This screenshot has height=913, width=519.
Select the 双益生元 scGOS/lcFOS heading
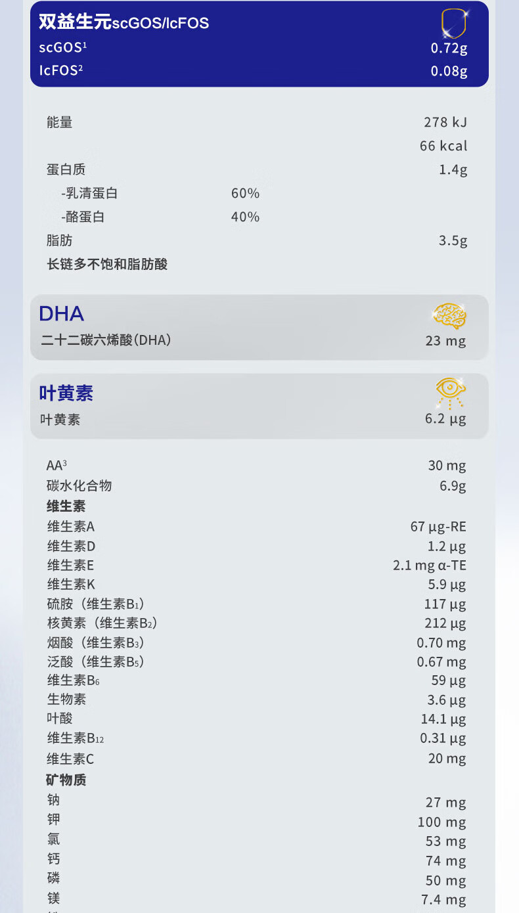124,22
